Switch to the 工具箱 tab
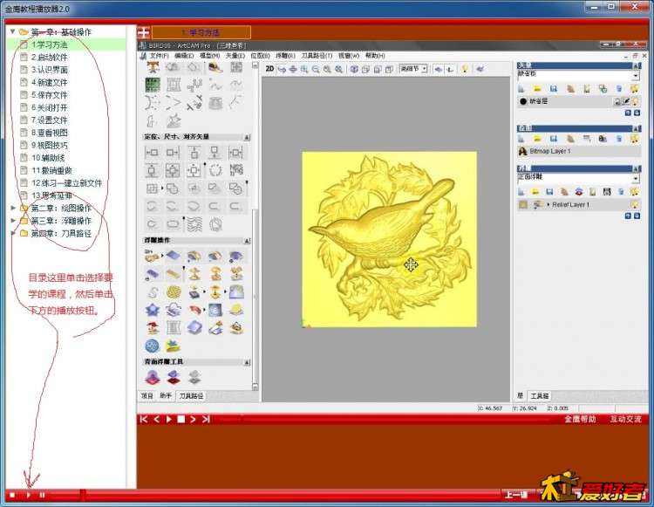Image resolution: width=654 pixels, height=507 pixels. click(539, 395)
